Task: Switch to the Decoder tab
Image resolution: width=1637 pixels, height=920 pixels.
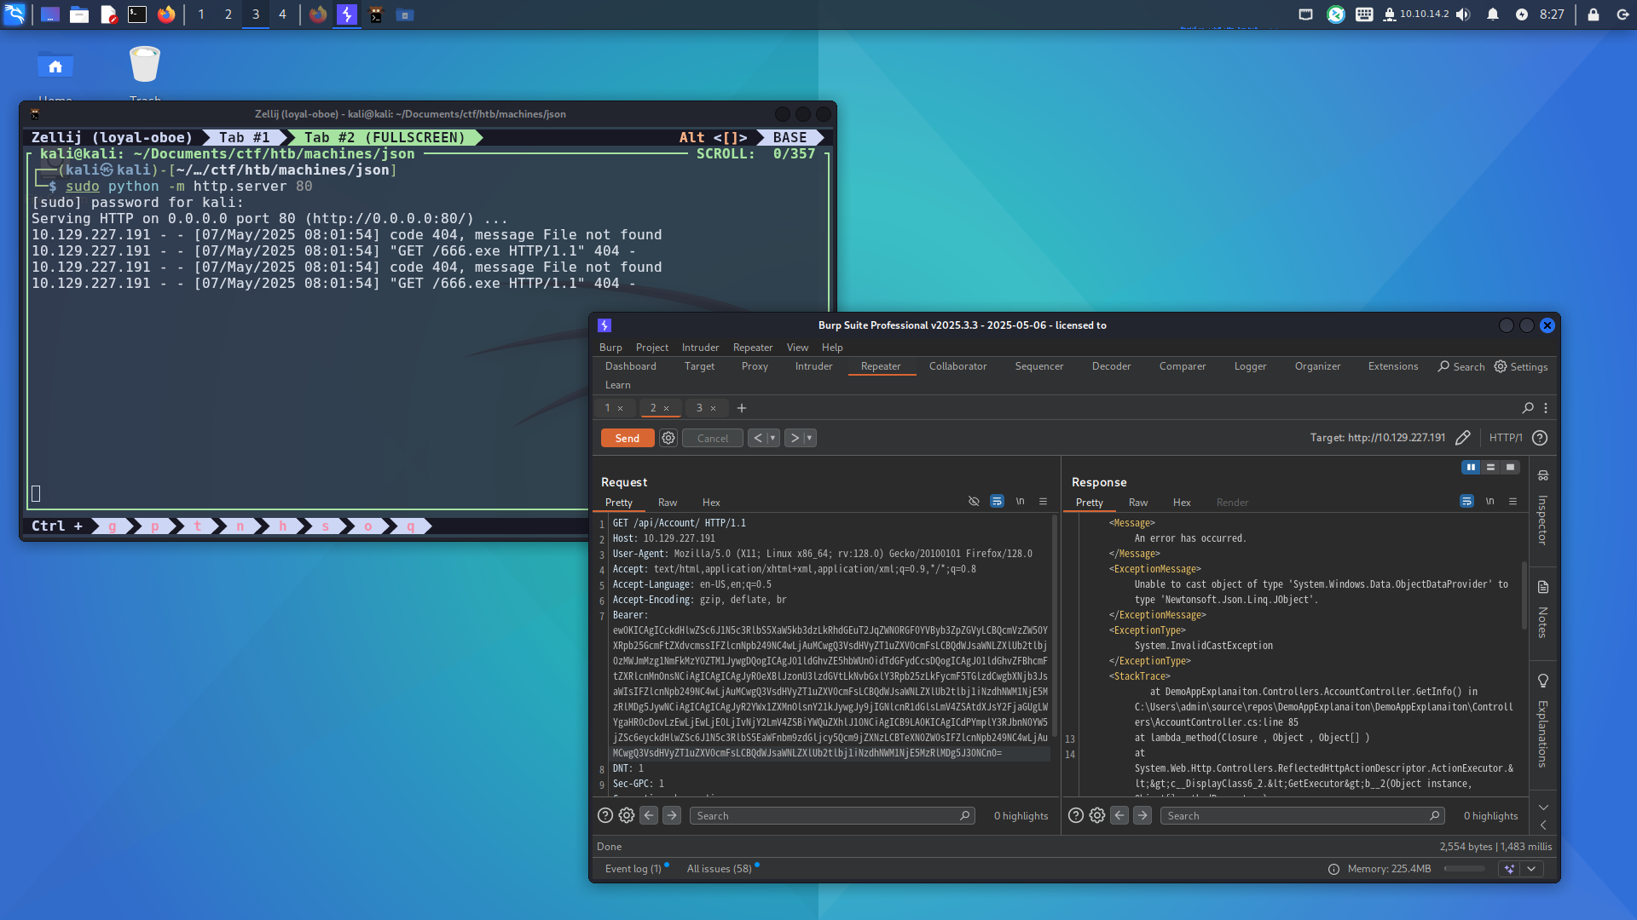Action: pyautogui.click(x=1111, y=366)
